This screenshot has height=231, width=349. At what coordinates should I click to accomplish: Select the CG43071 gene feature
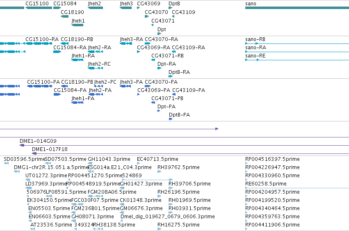click(153, 25)
